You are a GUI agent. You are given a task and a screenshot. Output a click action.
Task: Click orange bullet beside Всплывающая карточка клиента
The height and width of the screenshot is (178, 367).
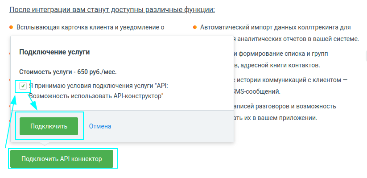[x=11, y=27]
